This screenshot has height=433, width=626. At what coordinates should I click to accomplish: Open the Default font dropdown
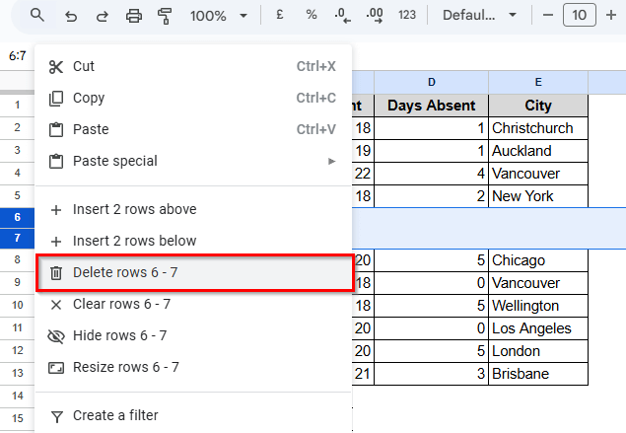(x=479, y=16)
